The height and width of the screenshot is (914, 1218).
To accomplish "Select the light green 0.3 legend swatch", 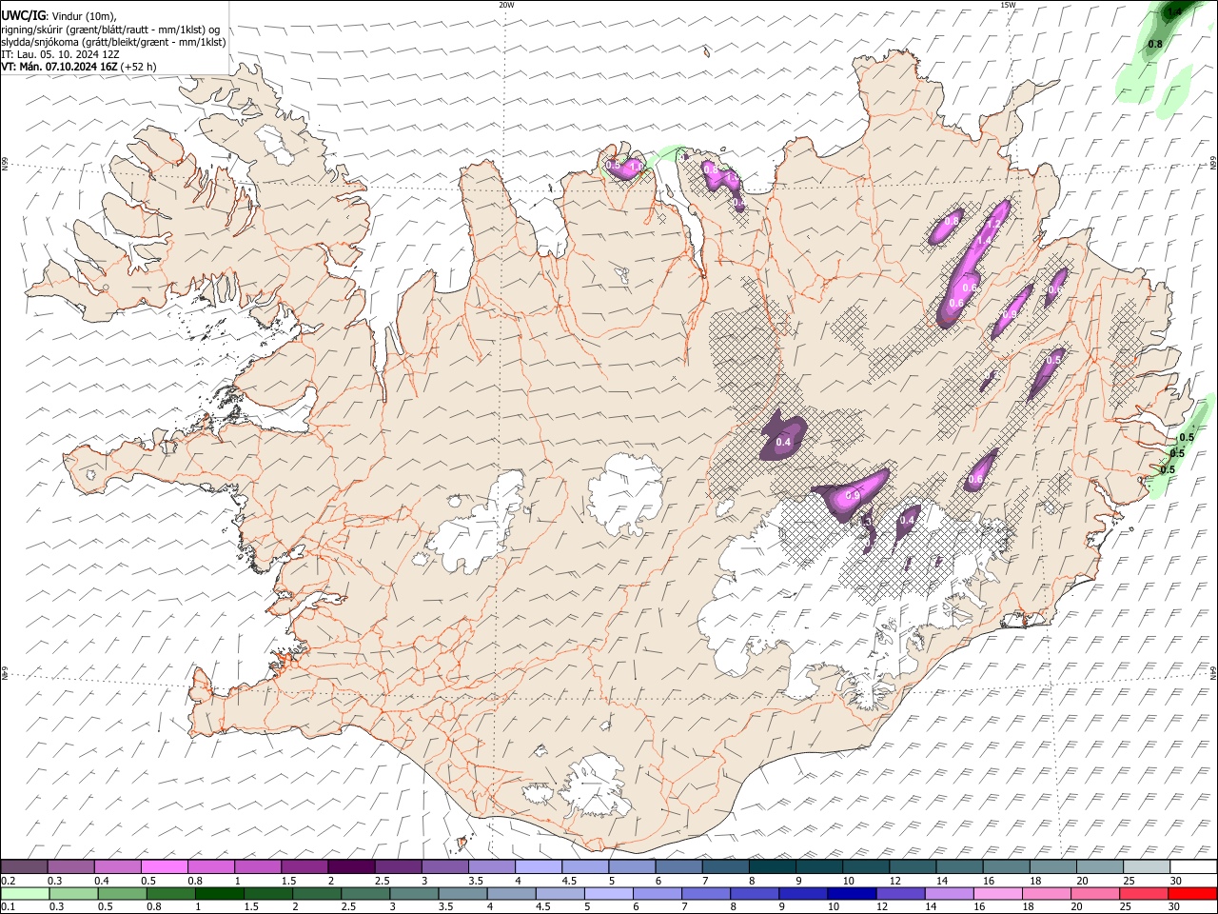I will click(x=73, y=893).
